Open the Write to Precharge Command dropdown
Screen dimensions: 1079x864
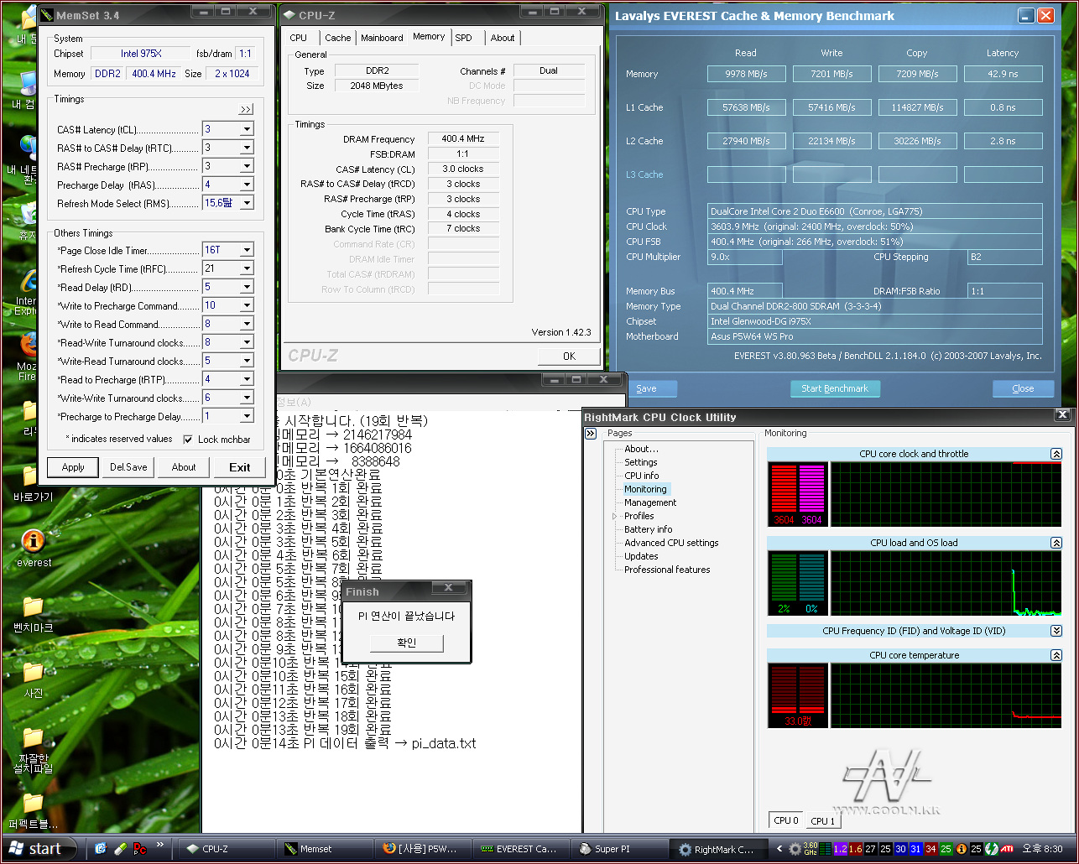(x=247, y=305)
